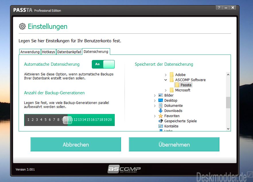This screenshot has height=182, width=253.
Task: Select the "Bilder" tree entry
Action: pyautogui.click(x=169, y=95)
